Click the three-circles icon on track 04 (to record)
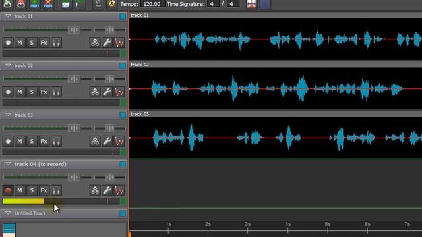Image resolution: width=422 pixels, height=237 pixels. 95,190
